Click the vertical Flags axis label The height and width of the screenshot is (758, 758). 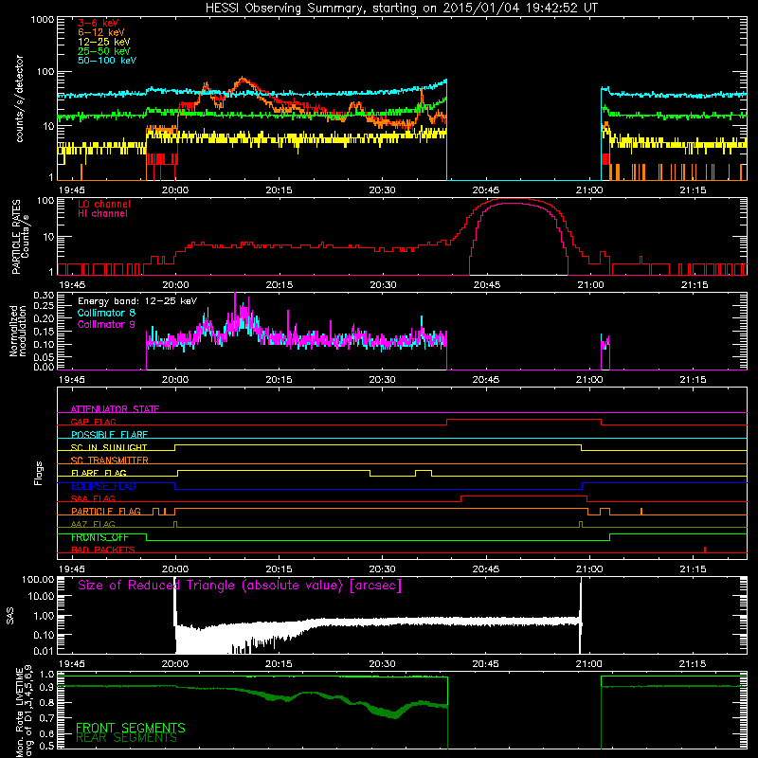pos(39,473)
